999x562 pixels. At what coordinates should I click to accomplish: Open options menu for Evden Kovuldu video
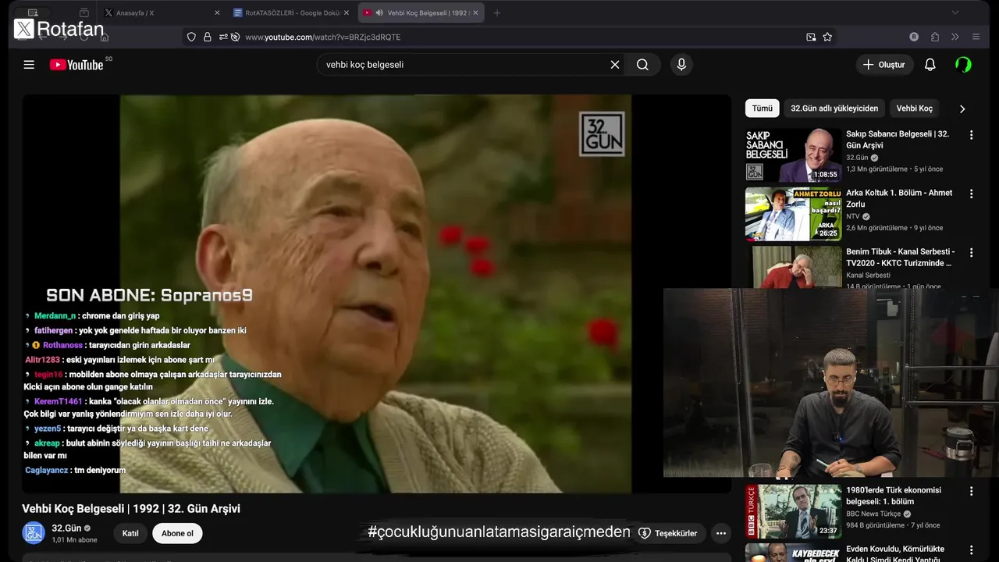coord(972,550)
